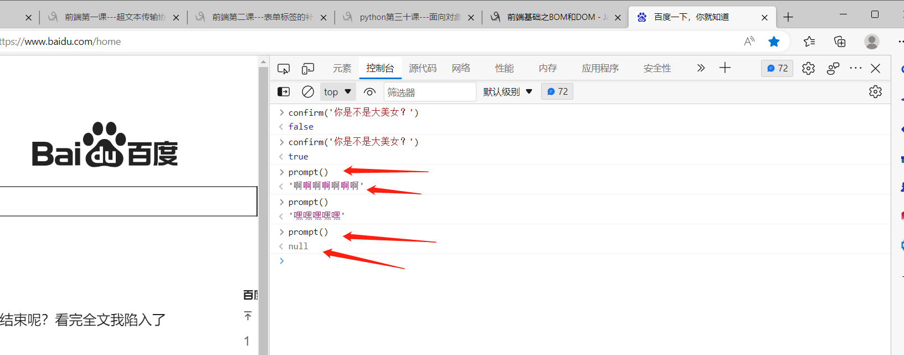
Task: Open the favorites list icon
Action: coord(809,42)
